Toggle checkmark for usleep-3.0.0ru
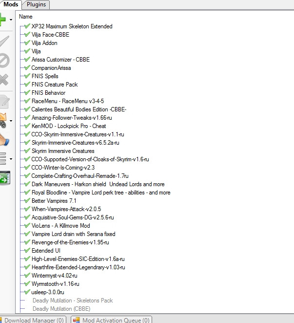Screen dimensions: 294x323 27,292
